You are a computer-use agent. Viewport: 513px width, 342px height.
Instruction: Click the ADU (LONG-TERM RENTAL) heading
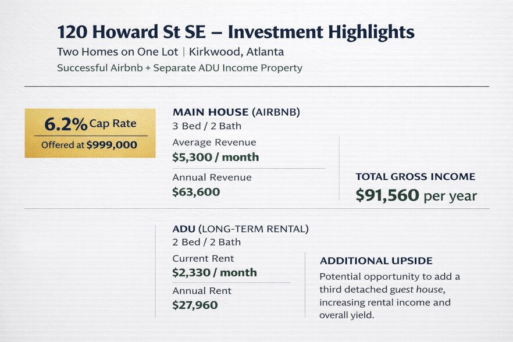click(x=240, y=229)
